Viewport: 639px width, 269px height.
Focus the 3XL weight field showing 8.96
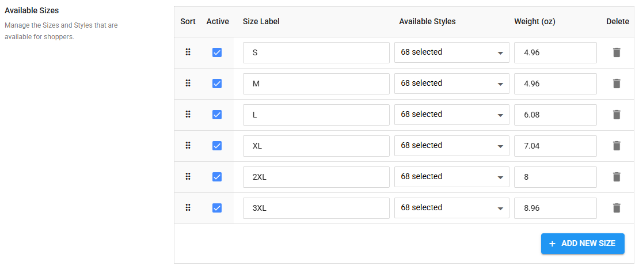coord(555,208)
